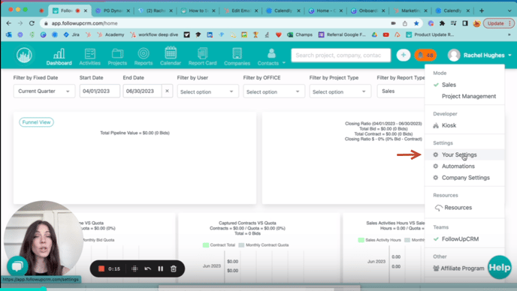Open the Filter by Project Type dropdown

click(x=340, y=91)
